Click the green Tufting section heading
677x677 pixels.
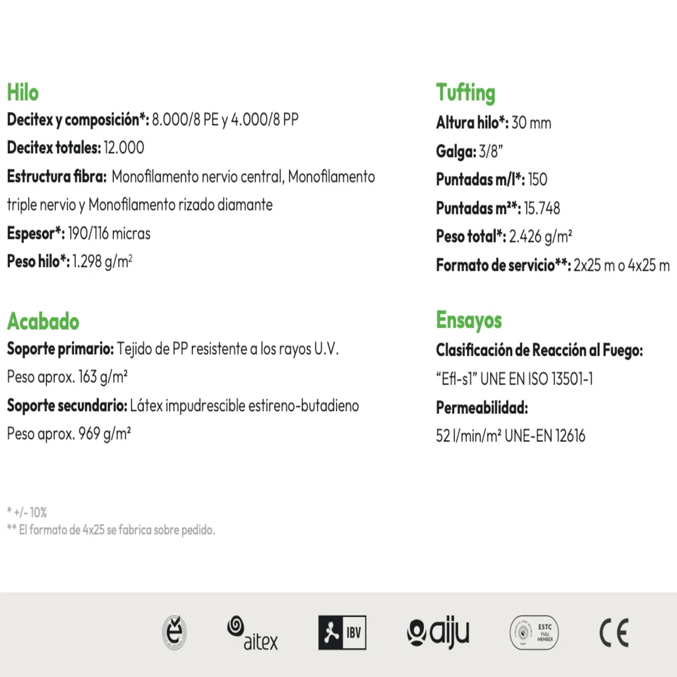click(466, 93)
